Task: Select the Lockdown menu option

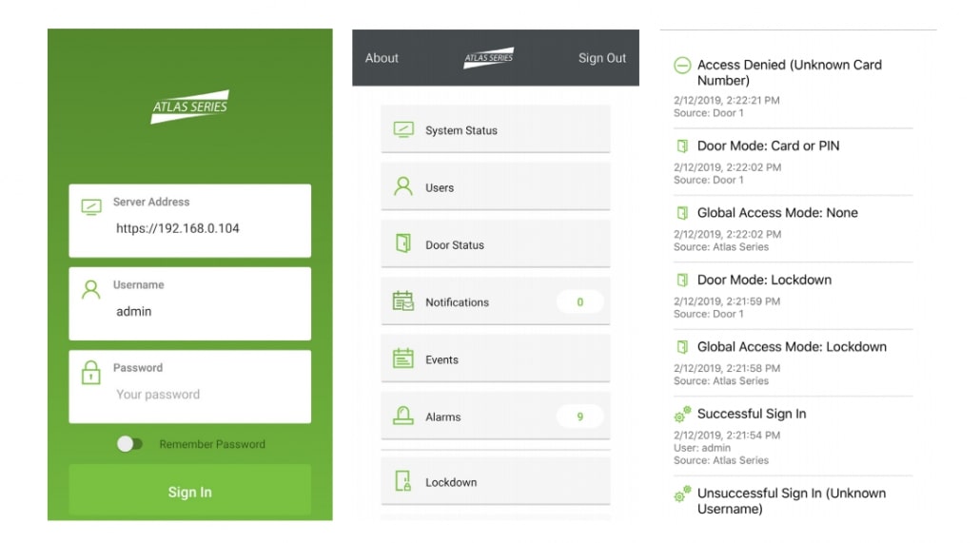Action: coord(495,482)
